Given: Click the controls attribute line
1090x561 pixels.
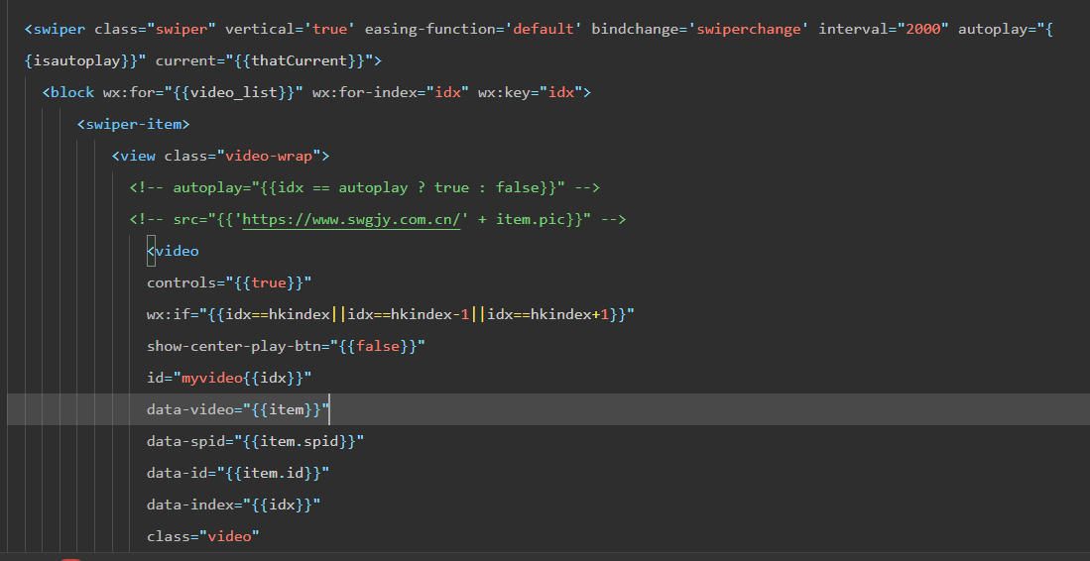Looking at the screenshot, I should tap(229, 283).
